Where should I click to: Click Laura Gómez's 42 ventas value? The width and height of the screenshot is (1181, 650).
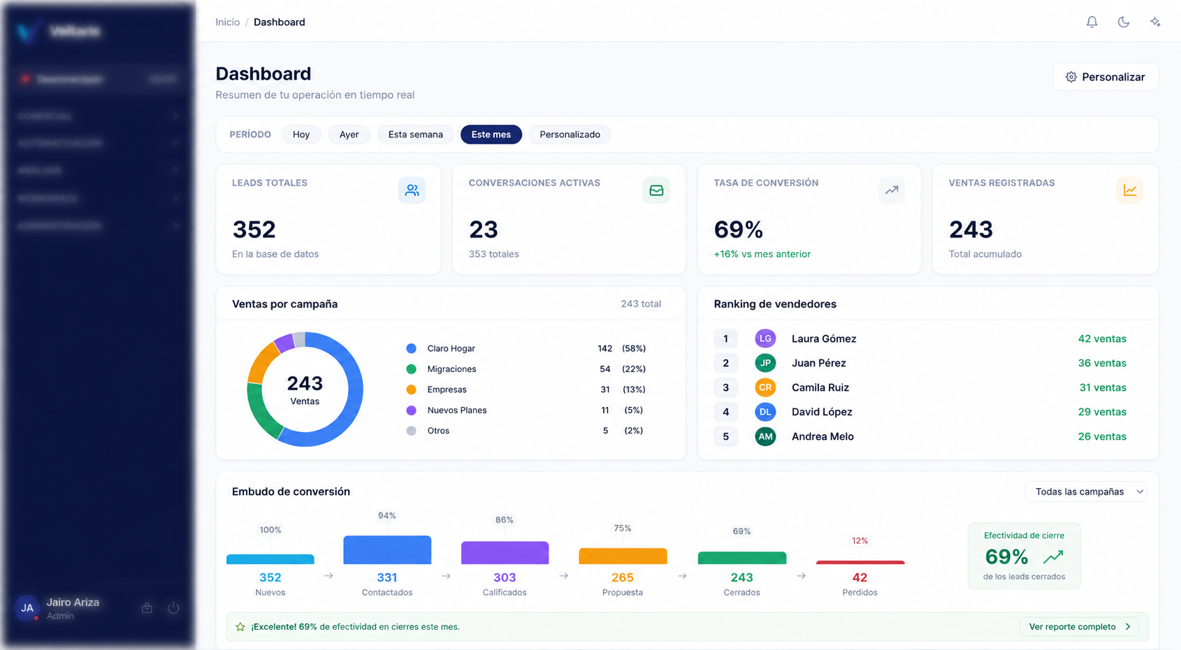(x=1102, y=339)
